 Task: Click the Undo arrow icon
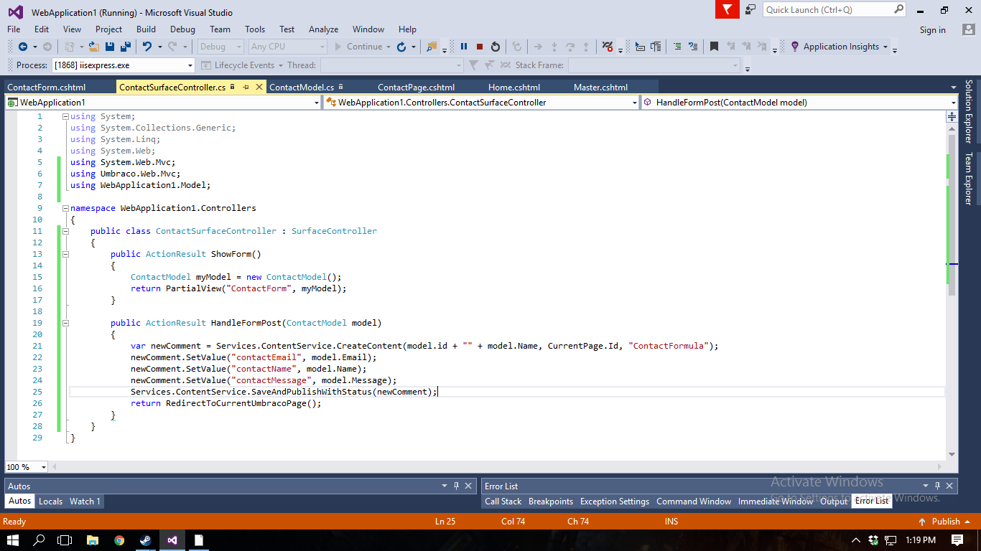click(x=147, y=47)
